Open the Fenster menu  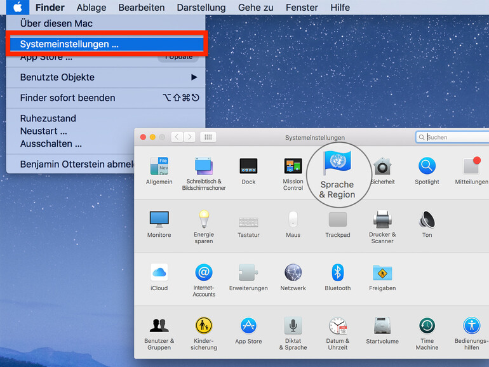pyautogui.click(x=302, y=7)
